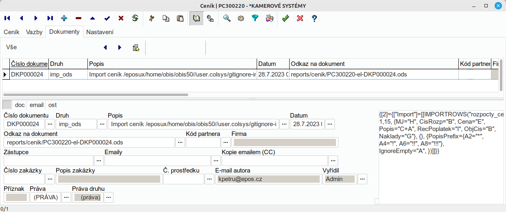Viewport: 506px width, 212px height.
Task: Open lookup beside Kód partnera field
Action: pos(225,142)
